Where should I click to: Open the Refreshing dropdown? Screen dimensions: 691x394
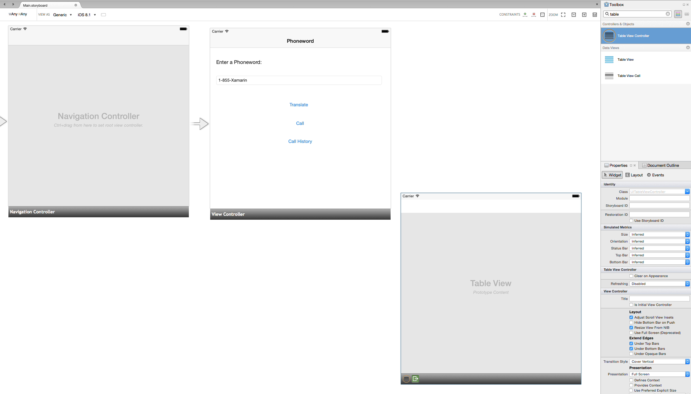[659, 284]
